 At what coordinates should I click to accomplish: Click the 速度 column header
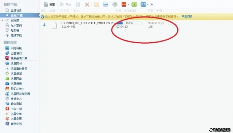[150, 11]
